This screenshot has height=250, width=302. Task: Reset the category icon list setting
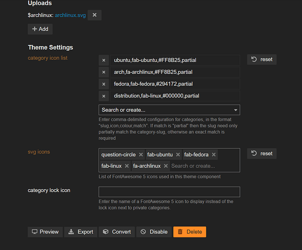[x=261, y=59]
